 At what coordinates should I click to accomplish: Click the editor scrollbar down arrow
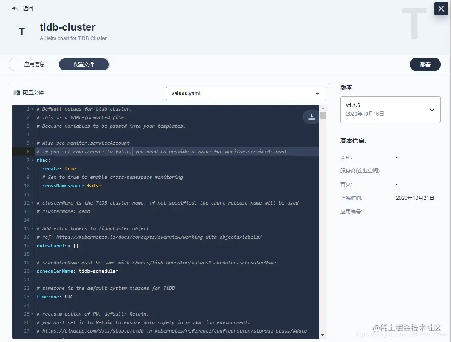pyautogui.click(x=323, y=335)
